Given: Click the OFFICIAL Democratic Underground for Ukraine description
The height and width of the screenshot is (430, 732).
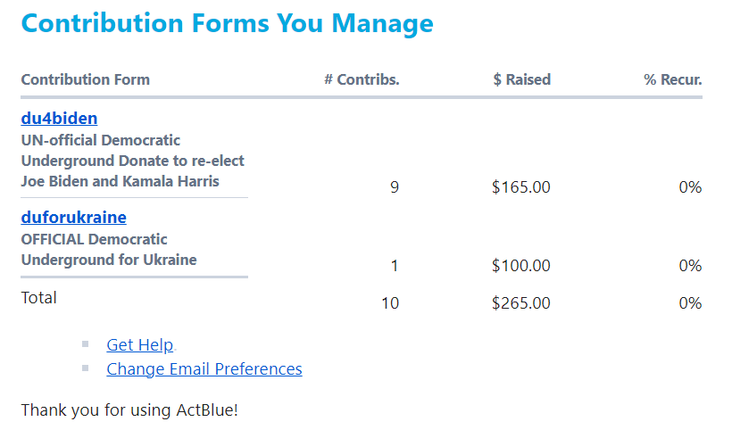Looking at the screenshot, I should 109,250.
